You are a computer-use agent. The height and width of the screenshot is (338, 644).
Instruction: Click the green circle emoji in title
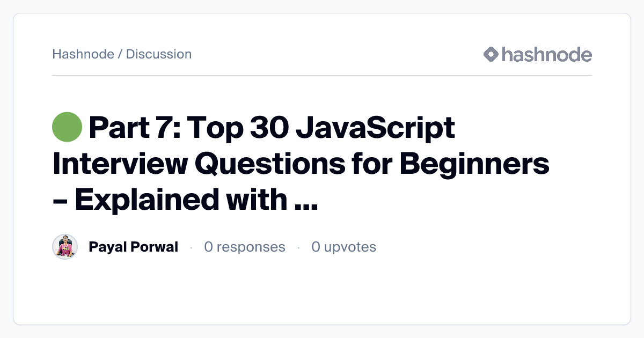[x=67, y=127]
